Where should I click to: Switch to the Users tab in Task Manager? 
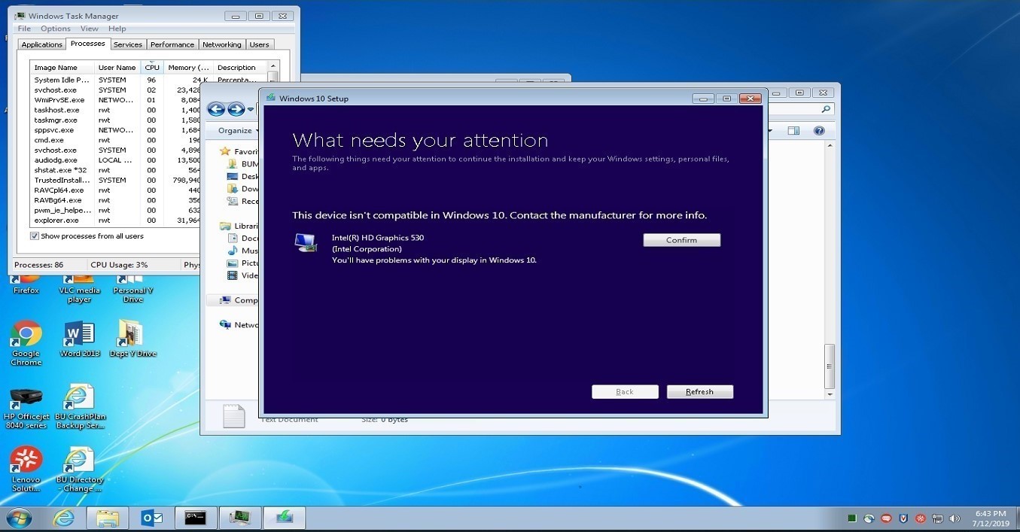260,44
